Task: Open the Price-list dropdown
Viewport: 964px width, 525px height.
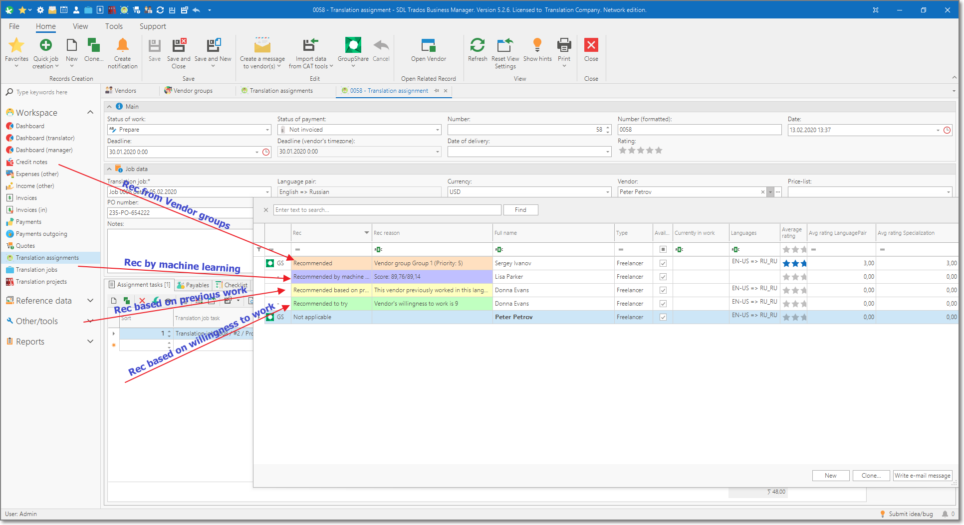Action: coord(948,192)
